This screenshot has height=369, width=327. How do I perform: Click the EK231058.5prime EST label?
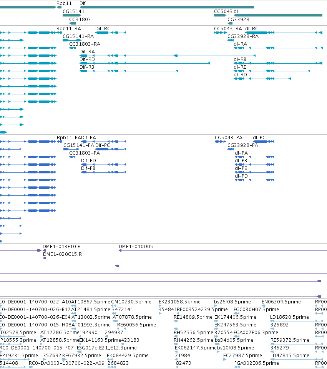click(179, 302)
